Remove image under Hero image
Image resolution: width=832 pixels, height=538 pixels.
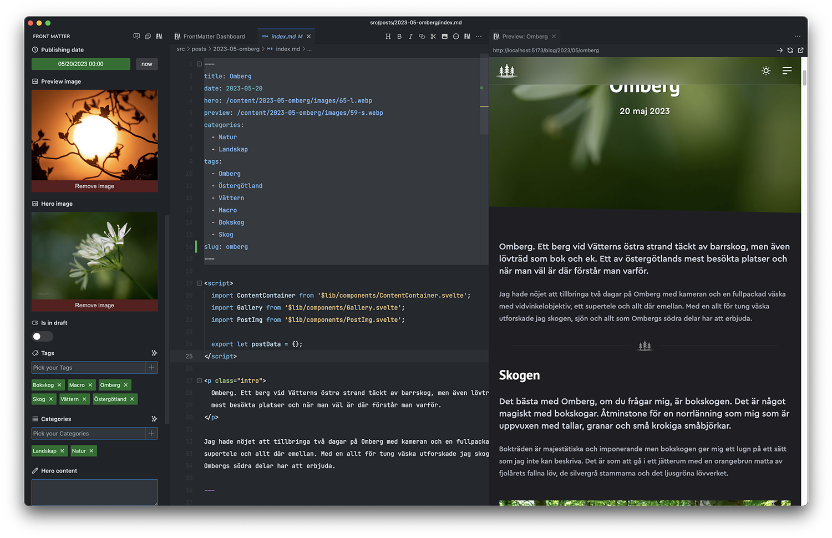95,306
